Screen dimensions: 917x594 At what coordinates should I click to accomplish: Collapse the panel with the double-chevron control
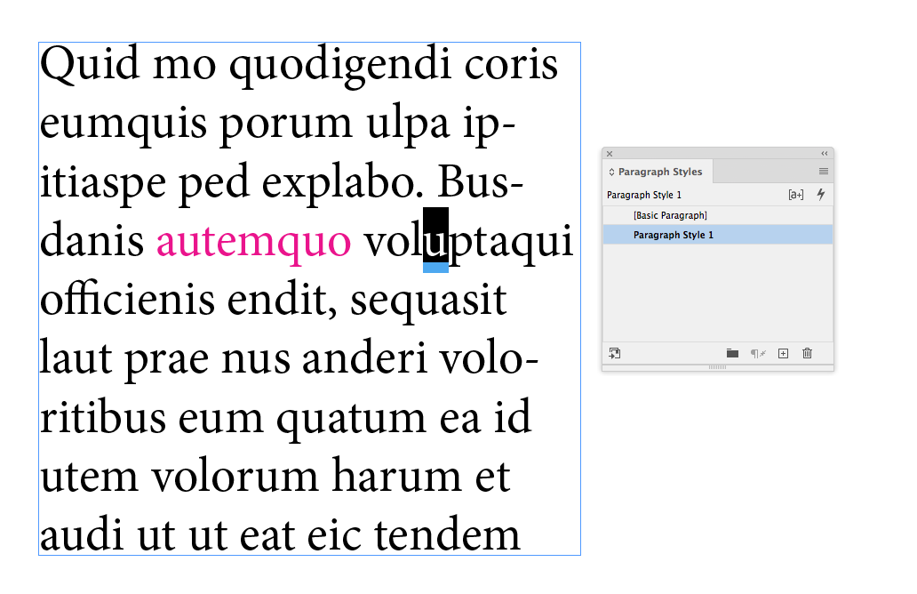point(825,152)
